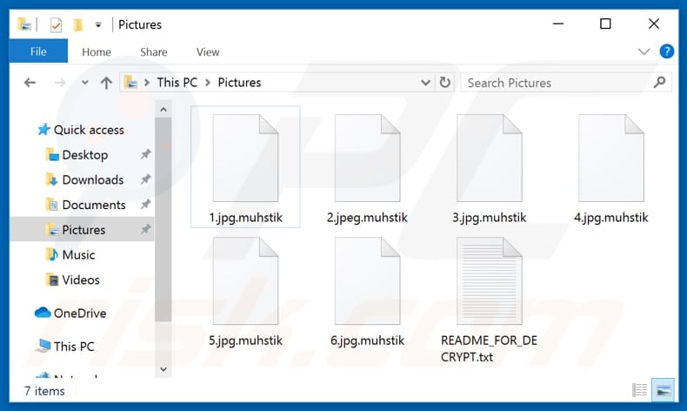Select Downloads in the navigation pane
687x411 pixels.
click(x=92, y=180)
